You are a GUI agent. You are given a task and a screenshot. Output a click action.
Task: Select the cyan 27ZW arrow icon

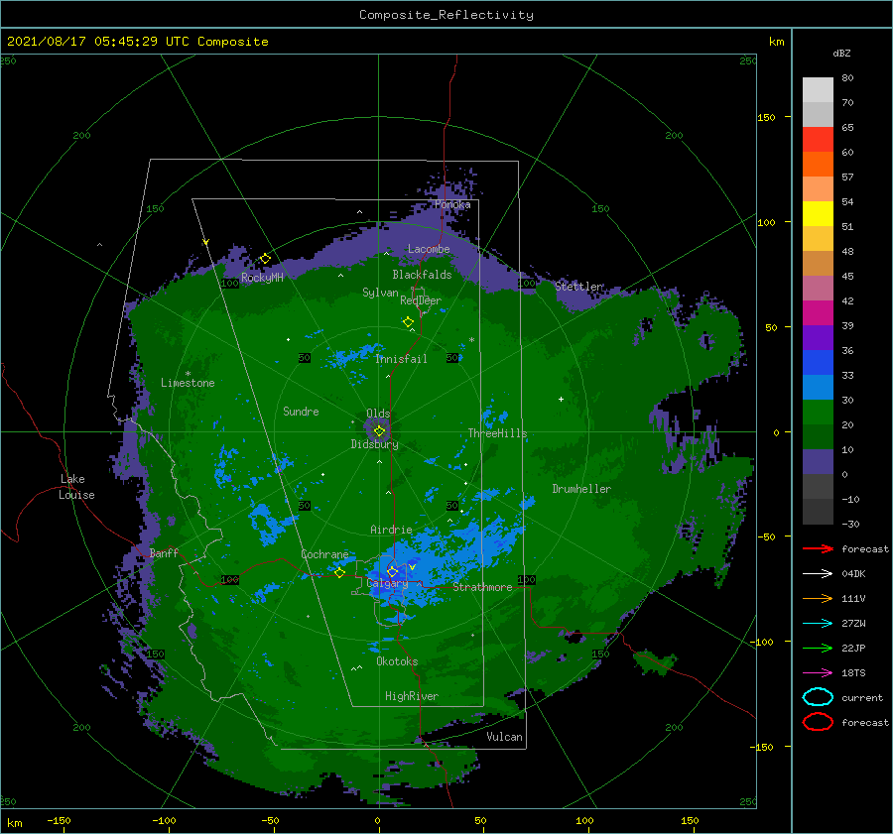(x=818, y=624)
